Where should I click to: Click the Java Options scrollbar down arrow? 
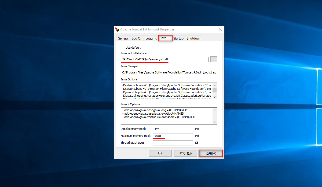click(215, 97)
